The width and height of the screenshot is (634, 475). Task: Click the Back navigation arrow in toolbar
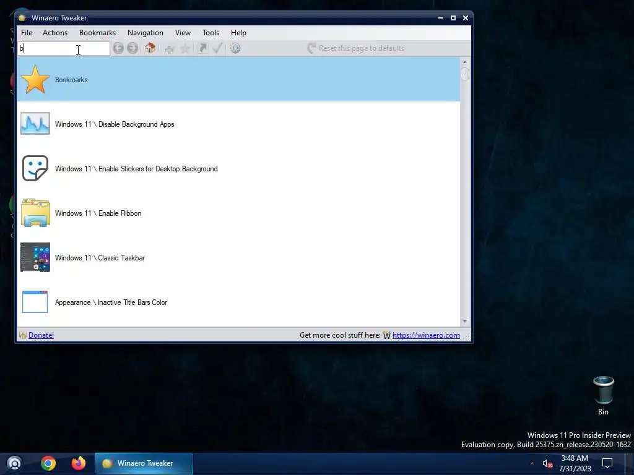tap(118, 48)
